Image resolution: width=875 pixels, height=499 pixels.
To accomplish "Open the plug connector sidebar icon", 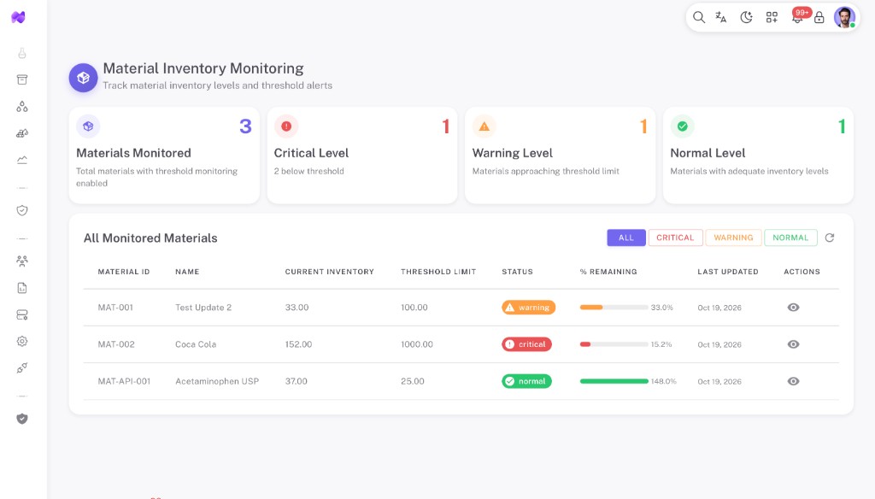I will pyautogui.click(x=21, y=367).
